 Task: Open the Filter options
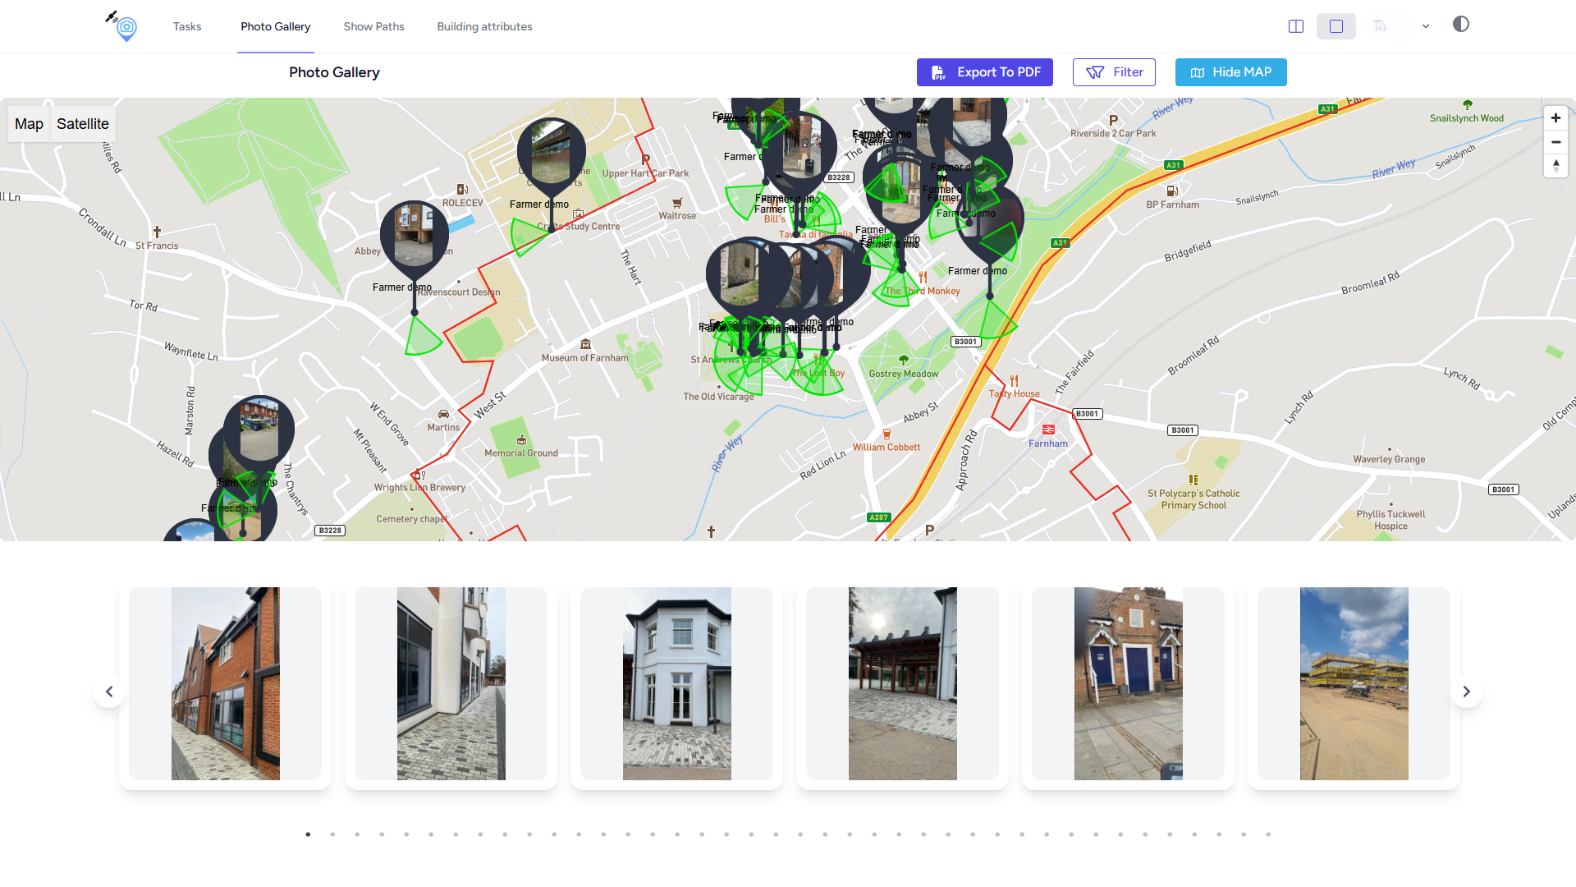(1114, 72)
